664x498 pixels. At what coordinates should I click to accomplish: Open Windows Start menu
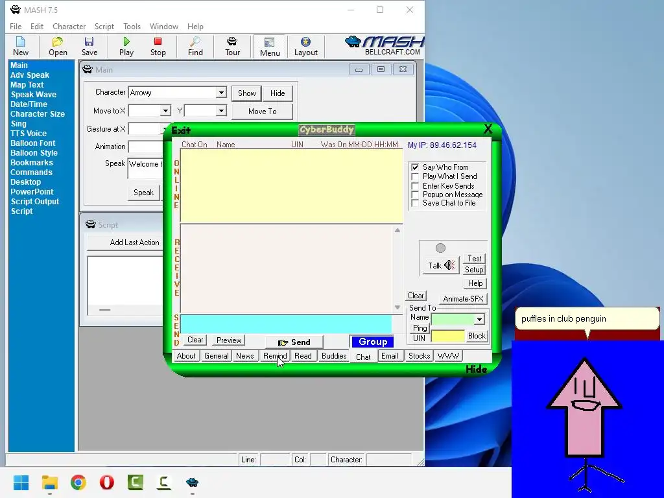click(x=21, y=482)
